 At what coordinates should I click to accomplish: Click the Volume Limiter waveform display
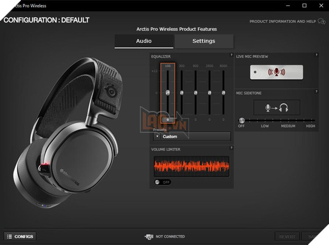point(191,166)
